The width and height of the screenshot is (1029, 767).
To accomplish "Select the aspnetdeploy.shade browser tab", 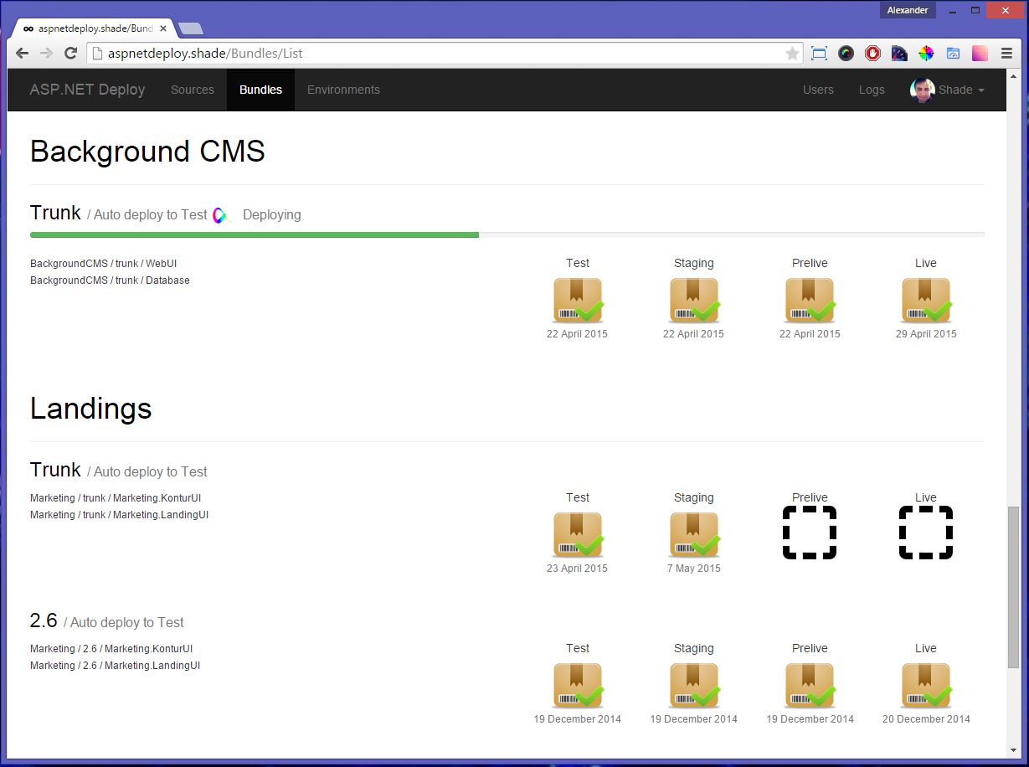I will [94, 28].
